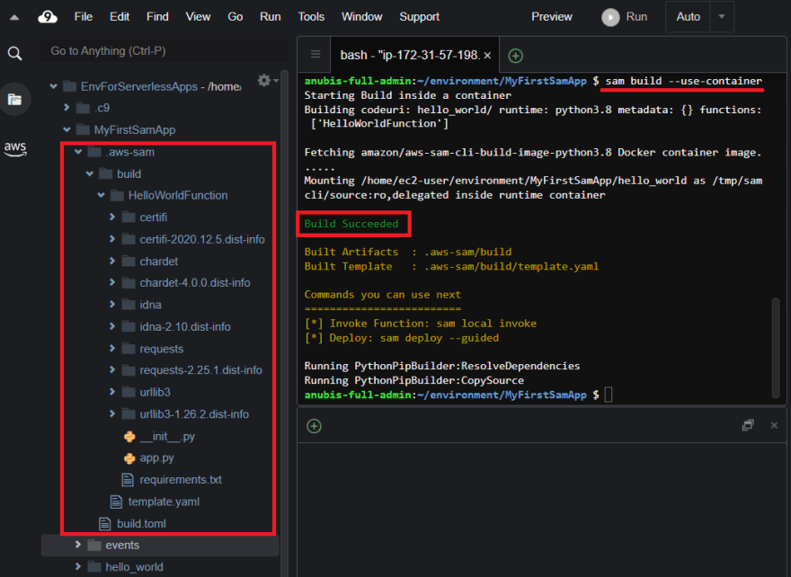Collapse the MyFirstSamApp folder
Screen dimensions: 791x577
(x=67, y=129)
